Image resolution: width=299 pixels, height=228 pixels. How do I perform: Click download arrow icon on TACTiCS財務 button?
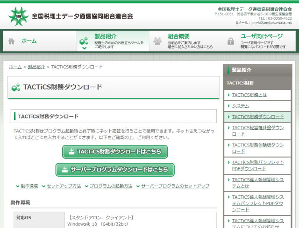click(x=71, y=152)
